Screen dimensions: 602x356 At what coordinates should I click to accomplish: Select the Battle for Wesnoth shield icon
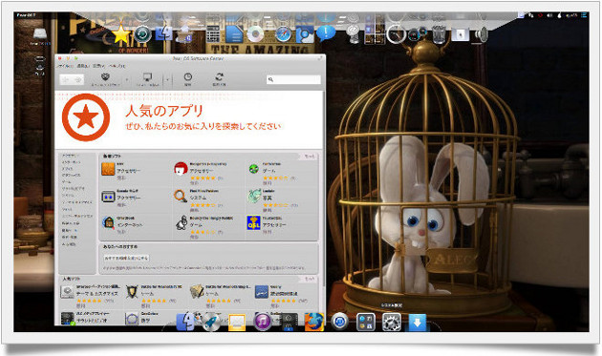132,292
